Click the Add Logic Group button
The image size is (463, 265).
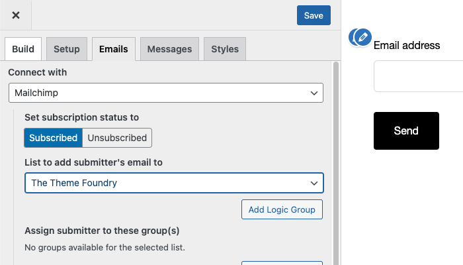[282, 209]
